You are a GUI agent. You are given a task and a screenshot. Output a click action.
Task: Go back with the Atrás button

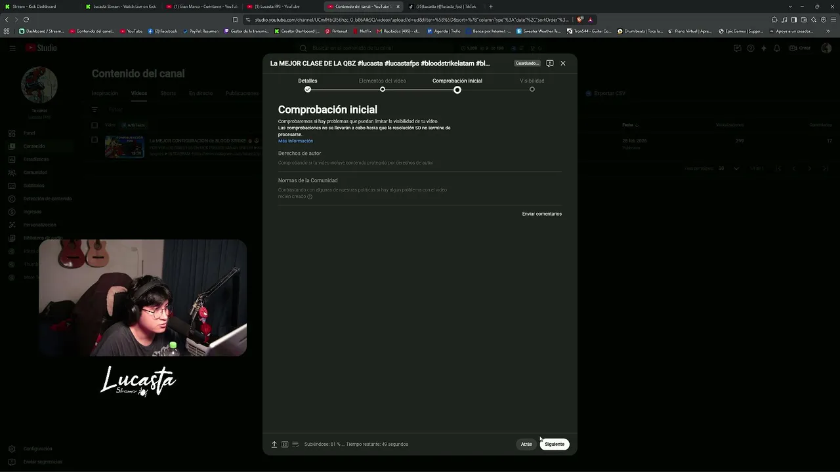(x=526, y=444)
